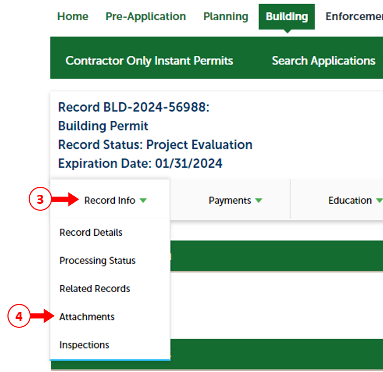This screenshot has width=383, height=372.
Task: Click the red arrow pointing to Attachments
Action: (42, 317)
